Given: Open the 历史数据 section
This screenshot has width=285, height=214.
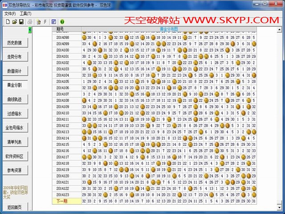Looking at the screenshot, I should pos(15,43).
